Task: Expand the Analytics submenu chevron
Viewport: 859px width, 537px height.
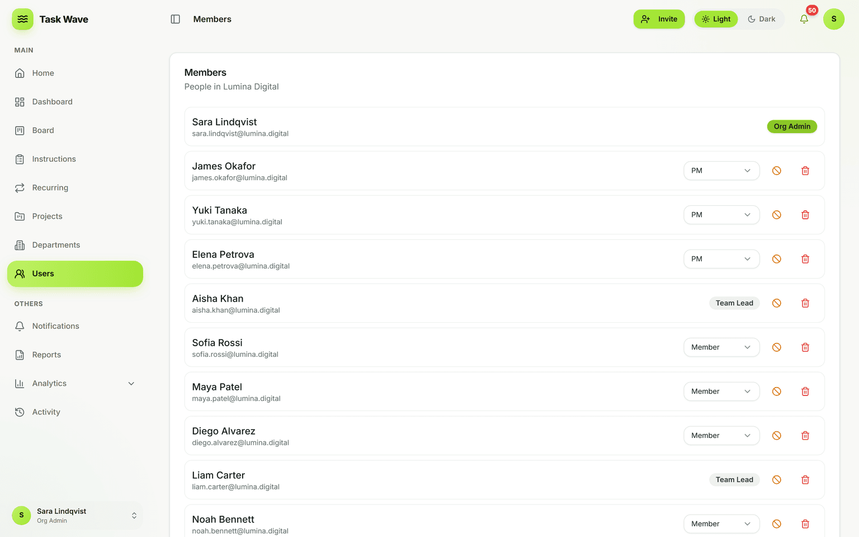Action: click(x=131, y=384)
